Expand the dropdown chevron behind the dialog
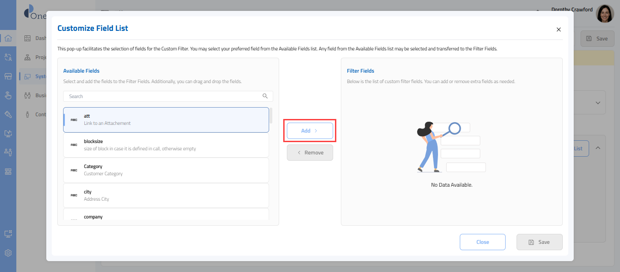 598,103
